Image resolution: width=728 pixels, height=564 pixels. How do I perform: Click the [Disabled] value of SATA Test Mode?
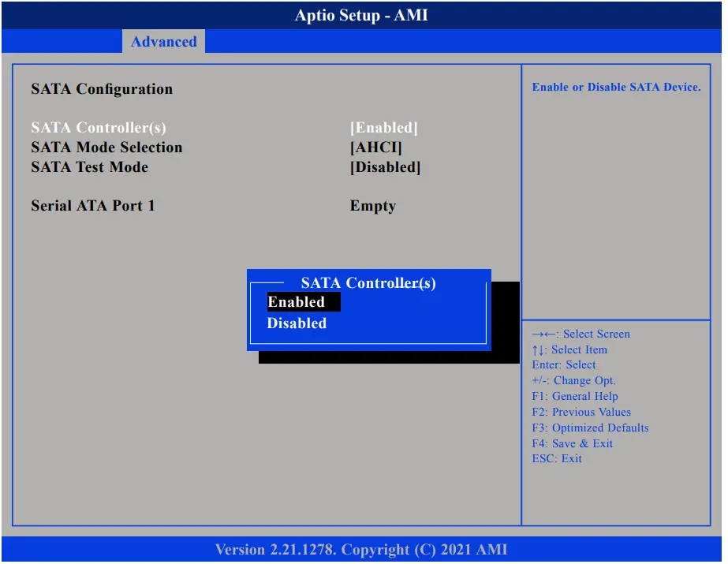[386, 166]
